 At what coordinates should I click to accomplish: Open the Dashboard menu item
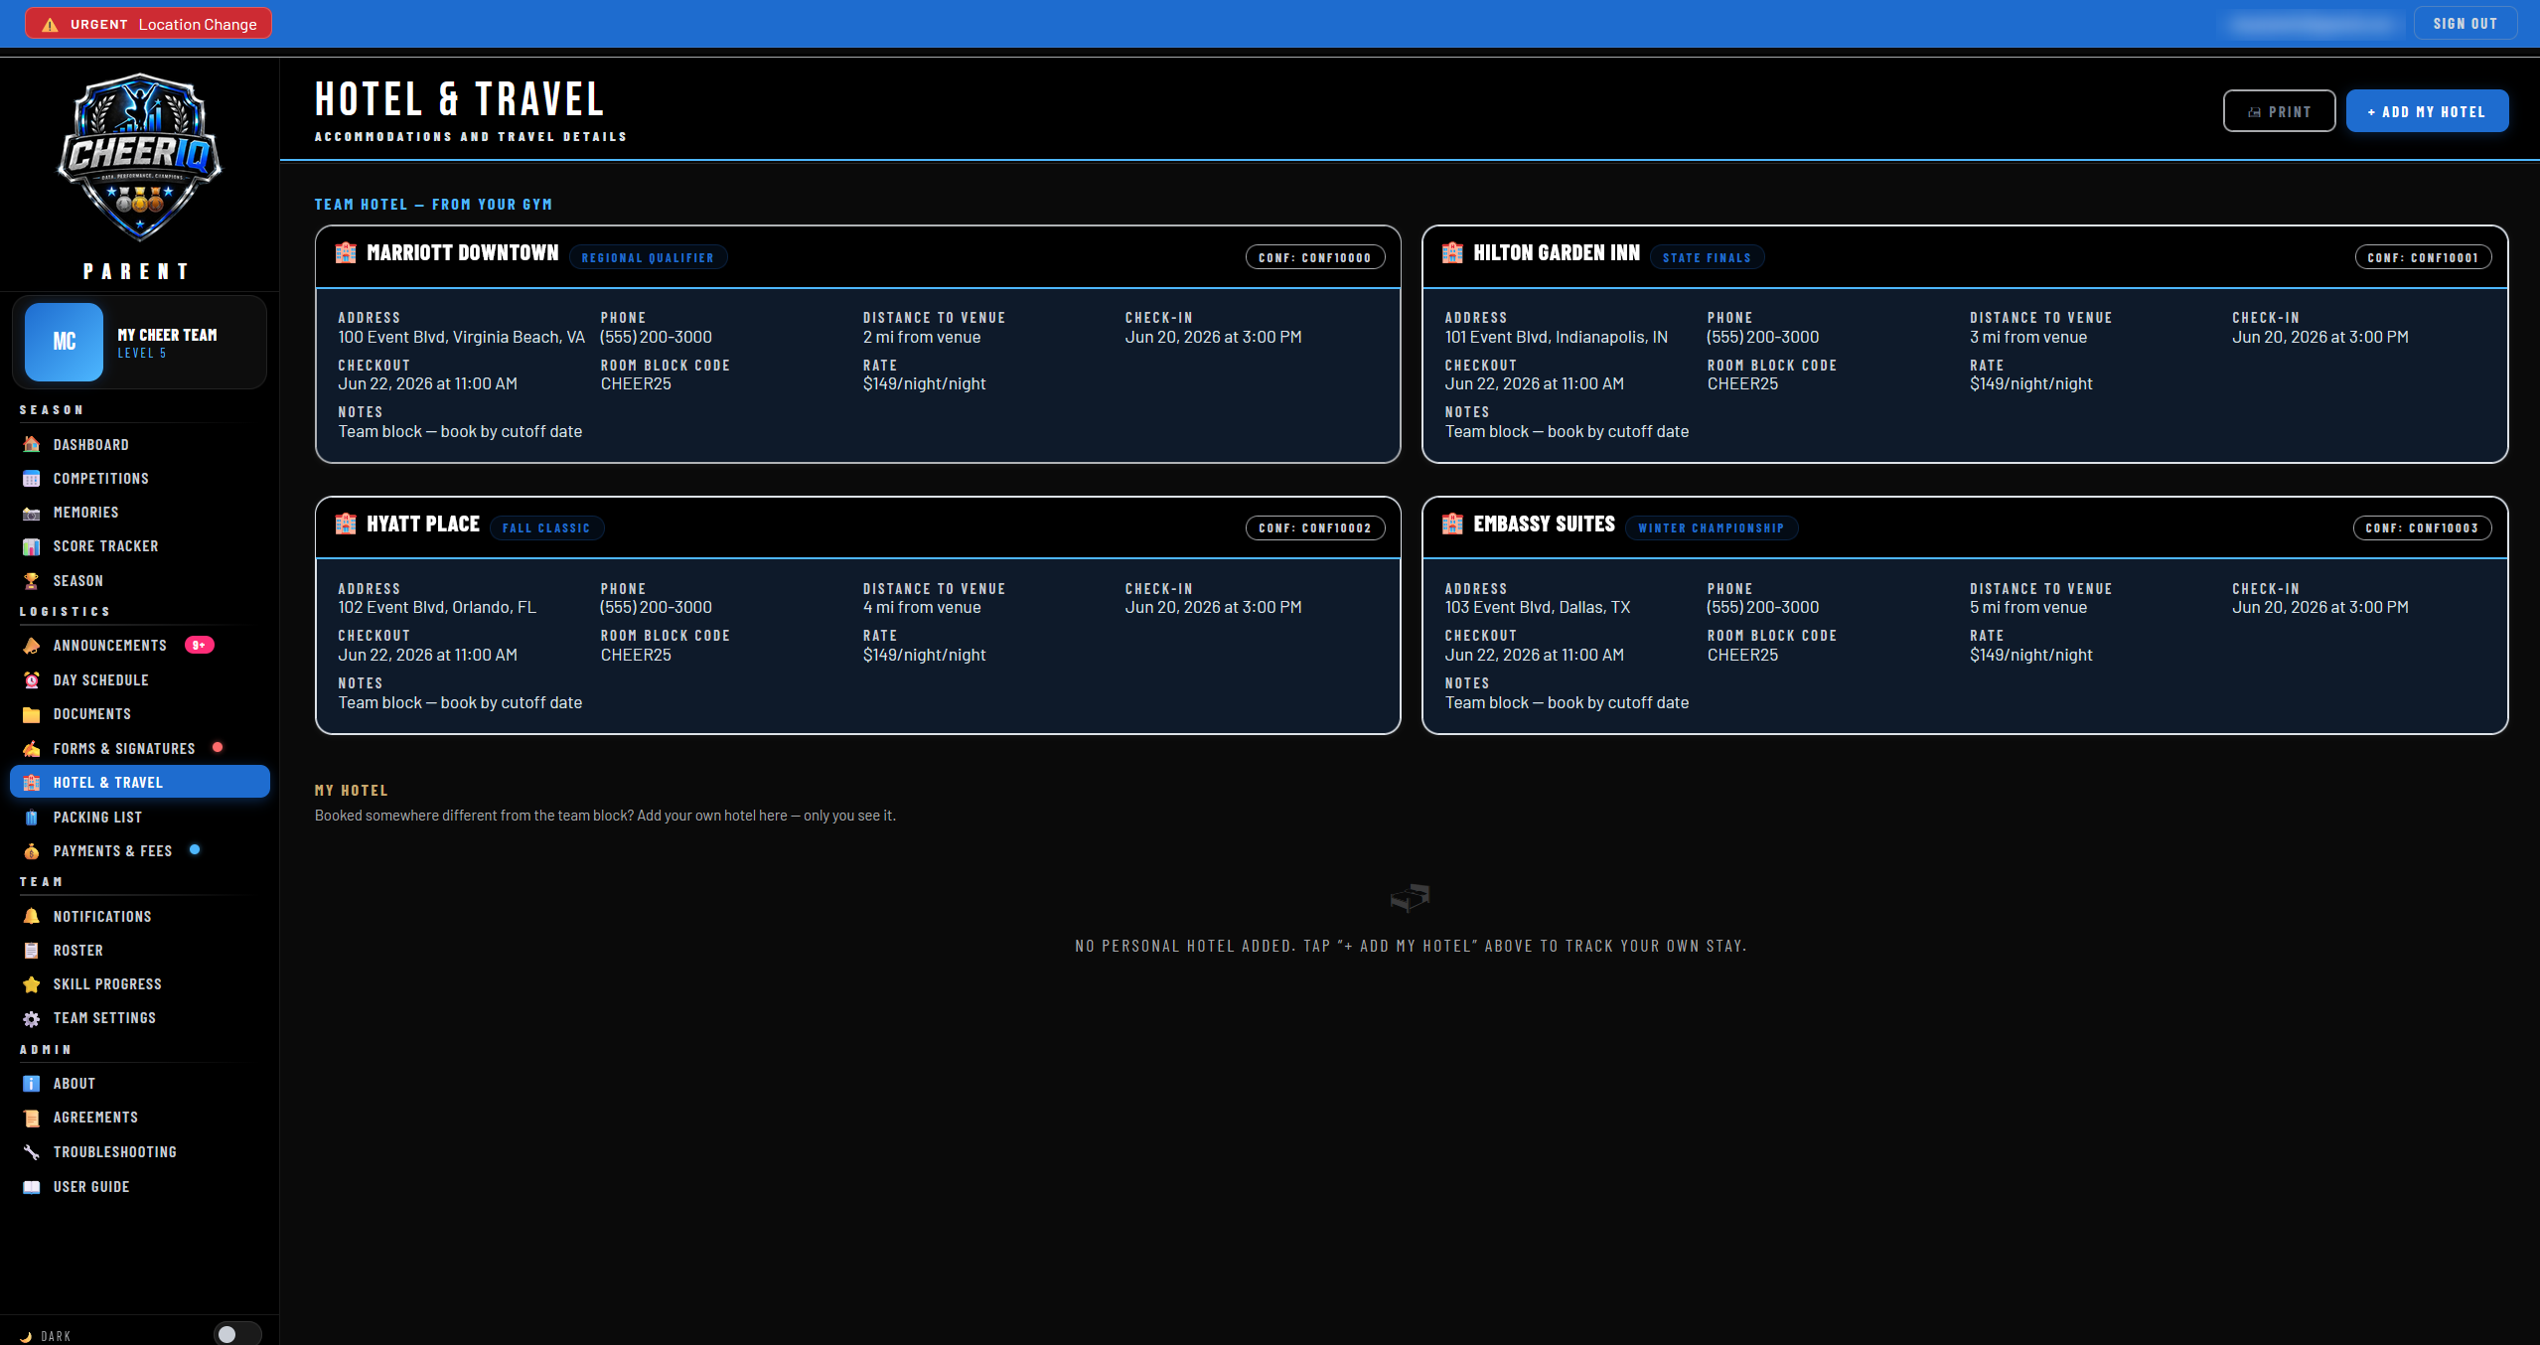tap(139, 444)
